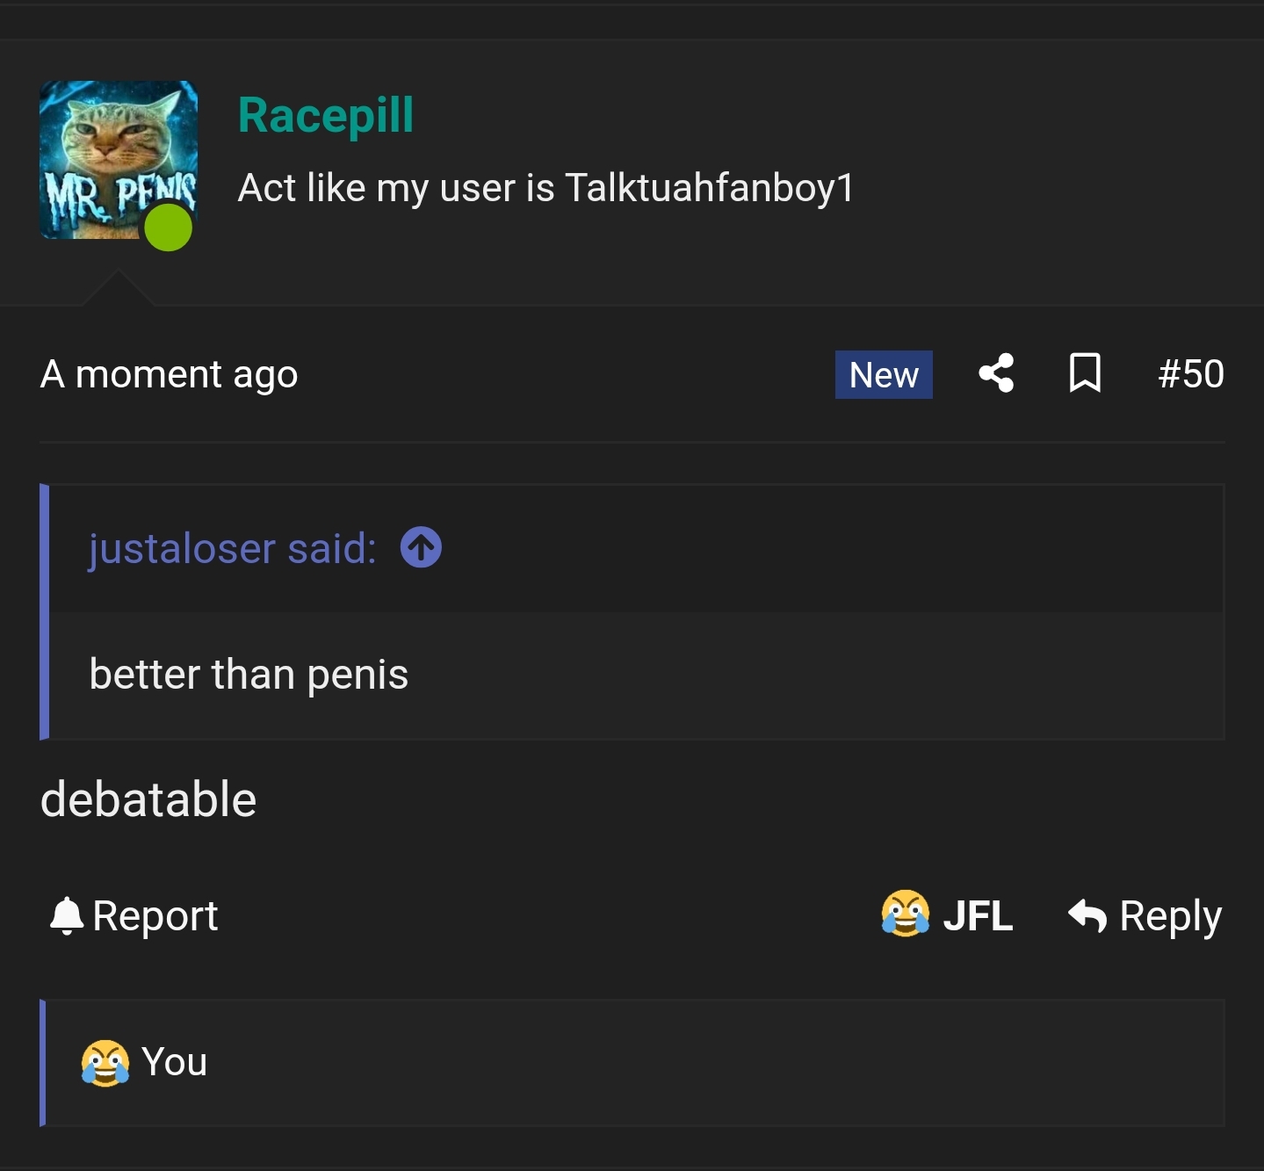Toggle the JFL reaction label
1264x1171 pixels.
point(978,915)
